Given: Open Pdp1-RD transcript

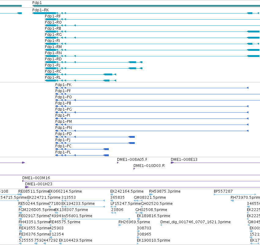Looking at the screenshot, I should [53, 59].
